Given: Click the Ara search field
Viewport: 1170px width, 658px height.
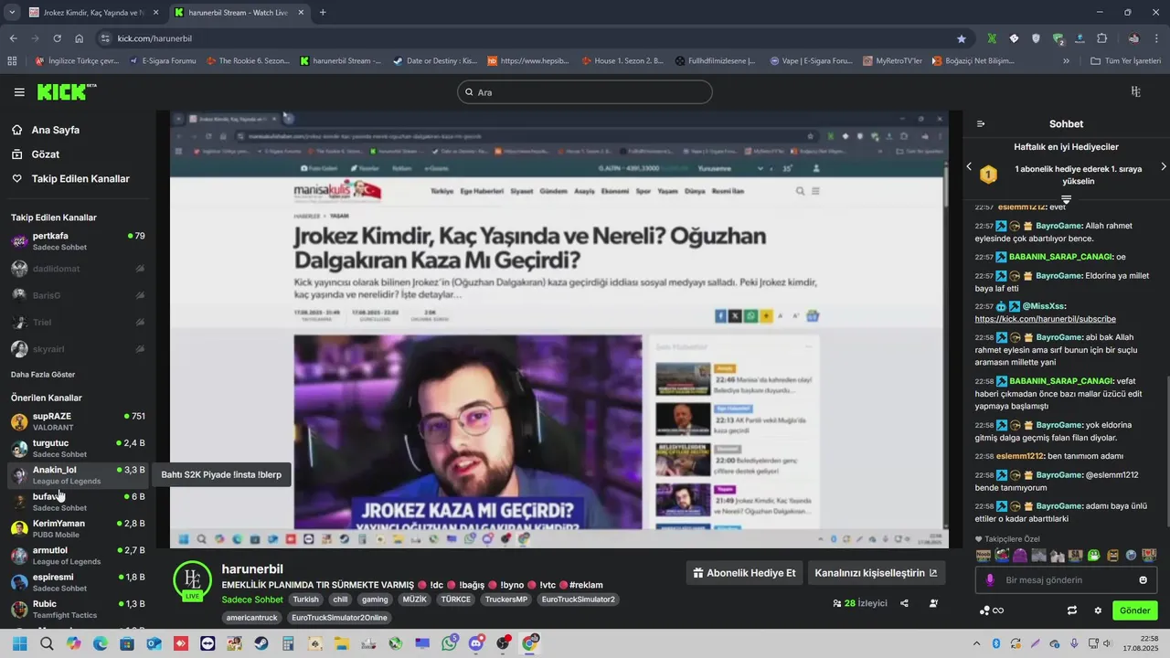Looking at the screenshot, I should [585, 92].
